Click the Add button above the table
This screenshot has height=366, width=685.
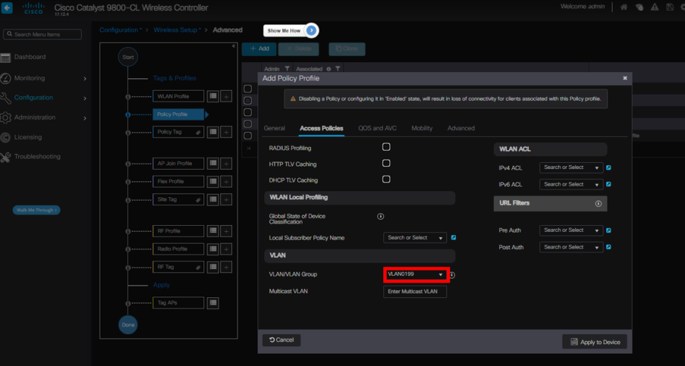tap(259, 49)
